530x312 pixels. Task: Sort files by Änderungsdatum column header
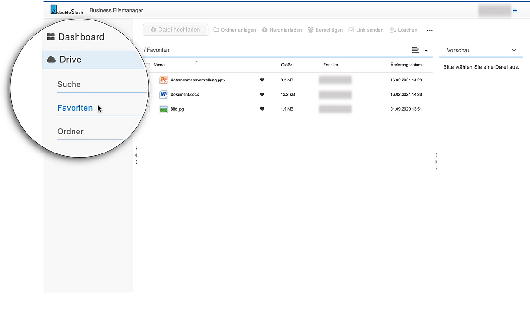406,65
